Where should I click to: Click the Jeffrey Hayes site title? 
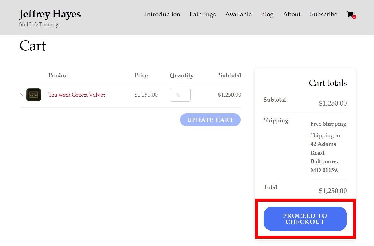[x=50, y=14]
